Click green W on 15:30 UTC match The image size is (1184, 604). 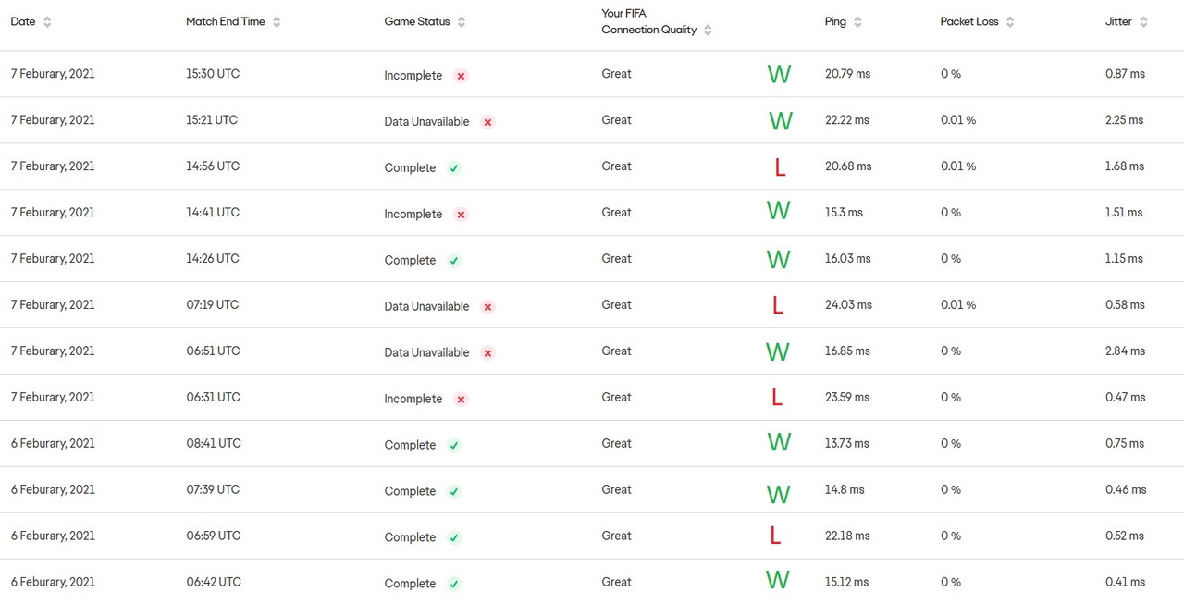coord(779,74)
